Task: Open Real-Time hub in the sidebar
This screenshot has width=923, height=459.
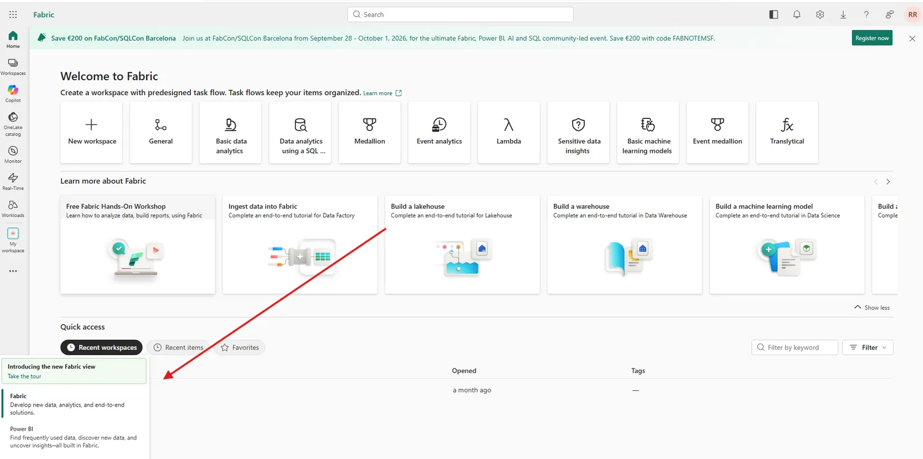Action: coord(13,182)
